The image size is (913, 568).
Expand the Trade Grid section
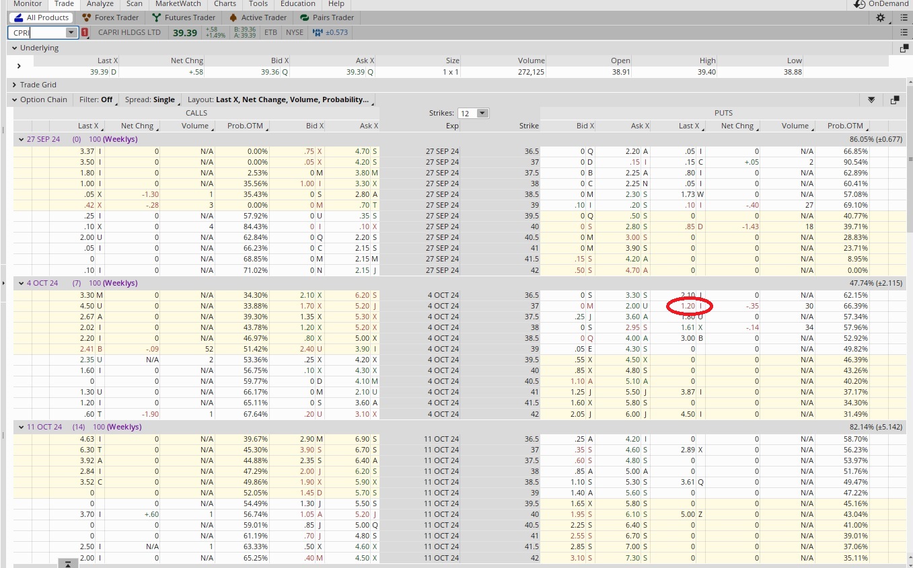(15, 85)
